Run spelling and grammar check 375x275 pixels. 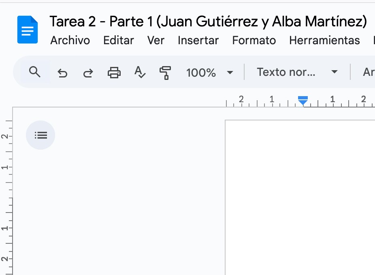point(140,72)
